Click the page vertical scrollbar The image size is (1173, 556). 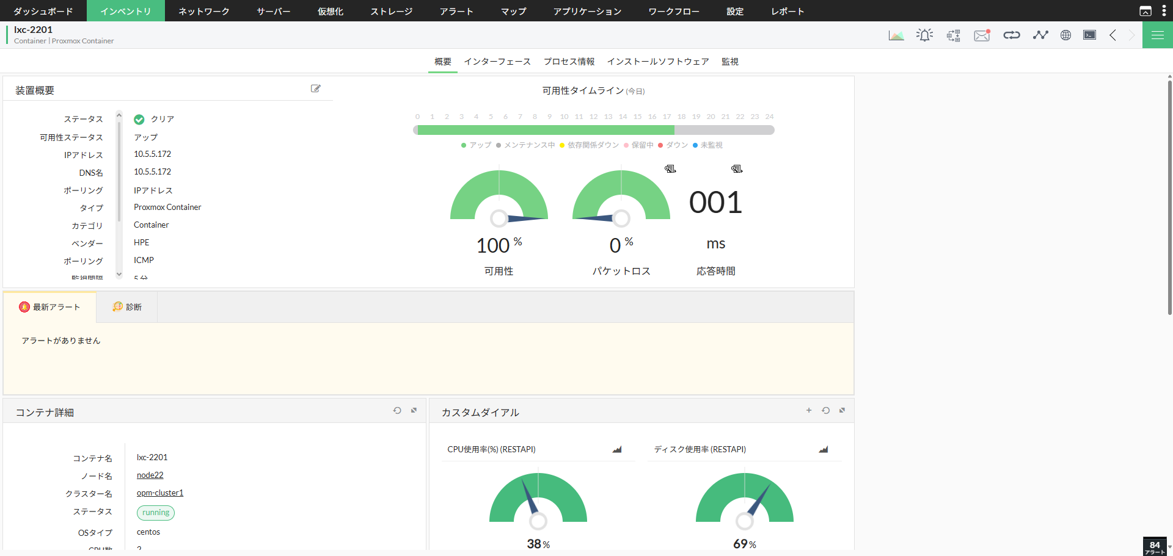coord(1170,198)
